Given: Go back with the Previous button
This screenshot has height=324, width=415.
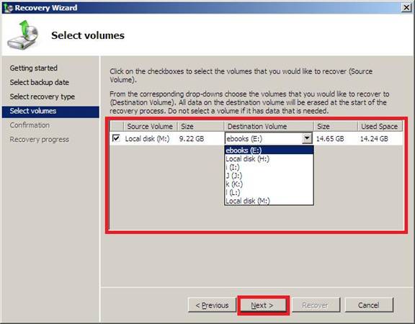Looking at the screenshot, I should pos(212,305).
